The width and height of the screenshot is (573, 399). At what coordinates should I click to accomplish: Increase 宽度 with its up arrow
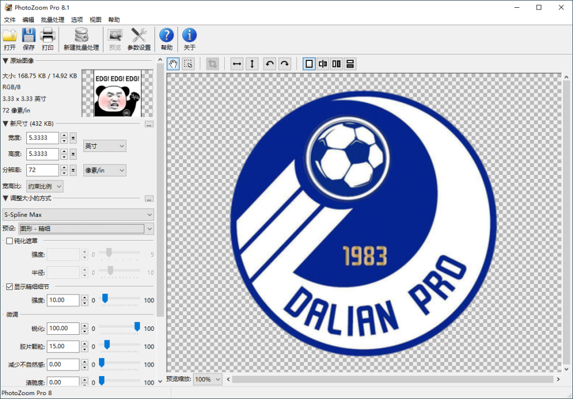(x=64, y=135)
